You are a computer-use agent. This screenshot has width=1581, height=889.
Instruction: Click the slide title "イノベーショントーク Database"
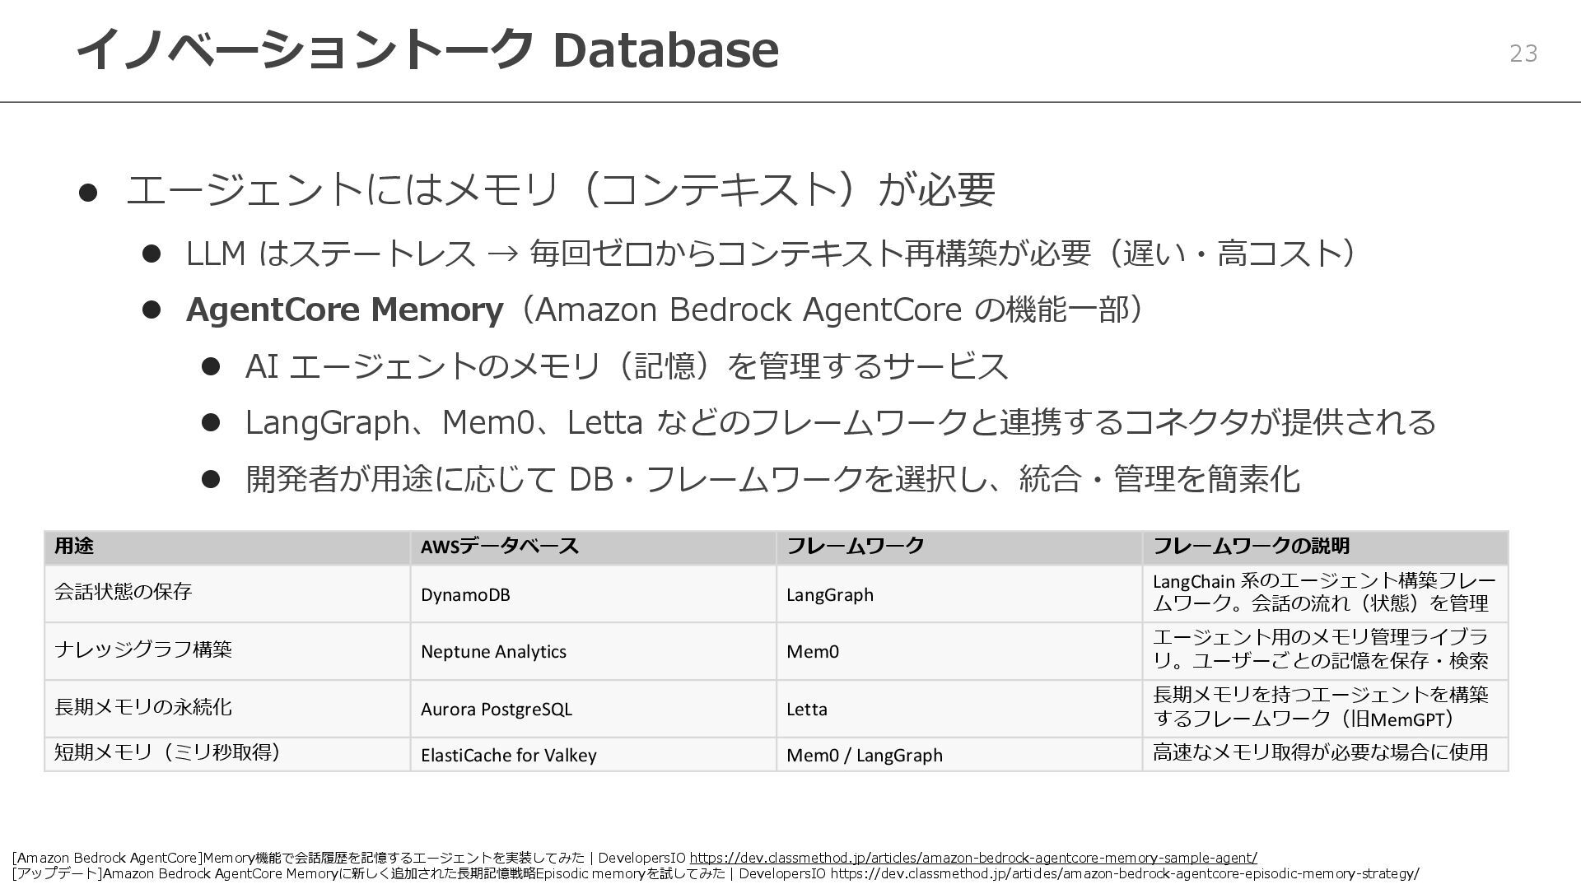point(427,49)
